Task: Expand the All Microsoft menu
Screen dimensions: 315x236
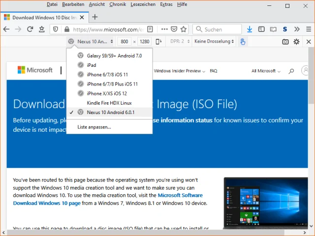Action: (x=266, y=71)
